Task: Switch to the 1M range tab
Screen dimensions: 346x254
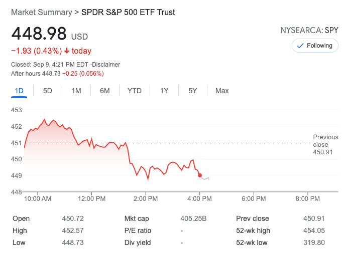Action: 76,91
